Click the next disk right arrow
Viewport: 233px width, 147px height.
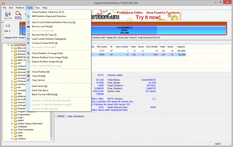pos(9,26)
